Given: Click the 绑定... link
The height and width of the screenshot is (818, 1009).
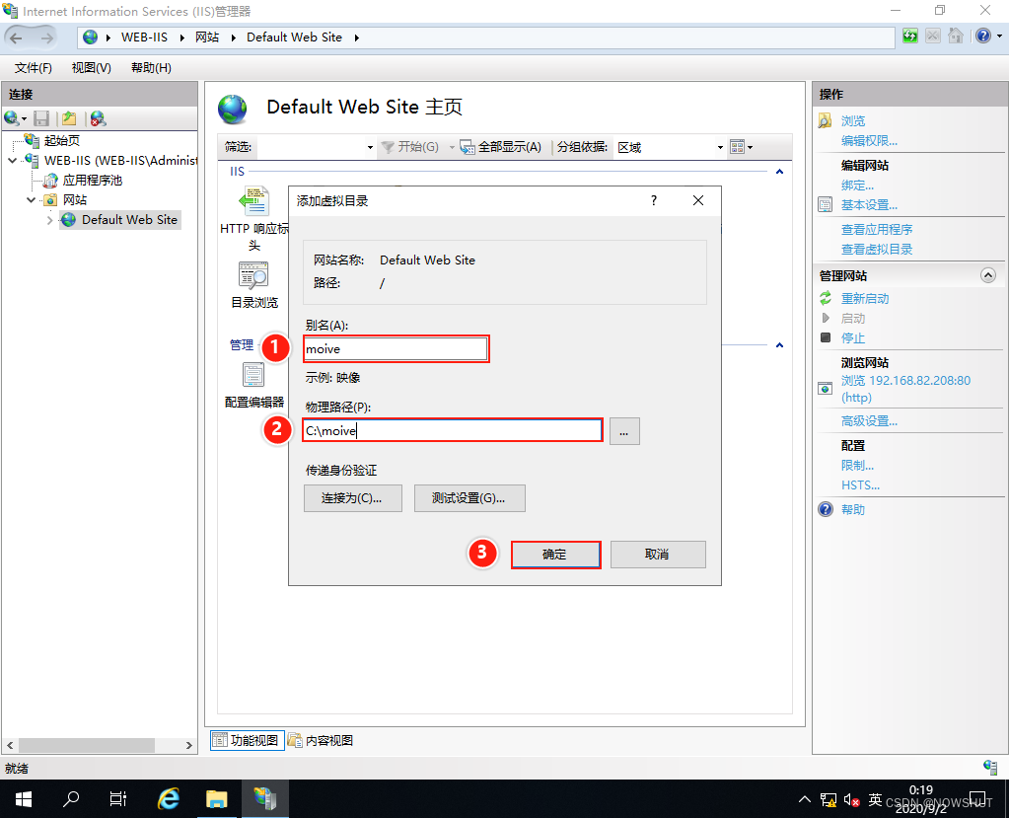Looking at the screenshot, I should [857, 186].
